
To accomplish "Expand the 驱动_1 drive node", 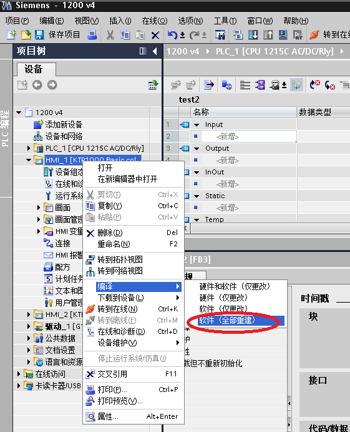I will pyautogui.click(x=29, y=326).
